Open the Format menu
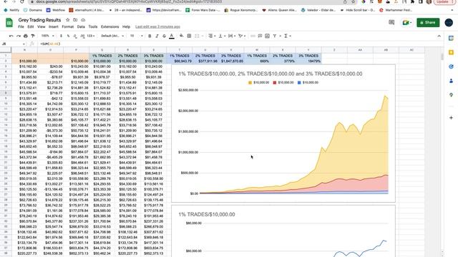458x257 pixels. [x=68, y=27]
